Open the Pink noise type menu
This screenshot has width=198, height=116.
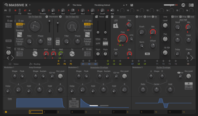pyautogui.click(x=105, y=39)
